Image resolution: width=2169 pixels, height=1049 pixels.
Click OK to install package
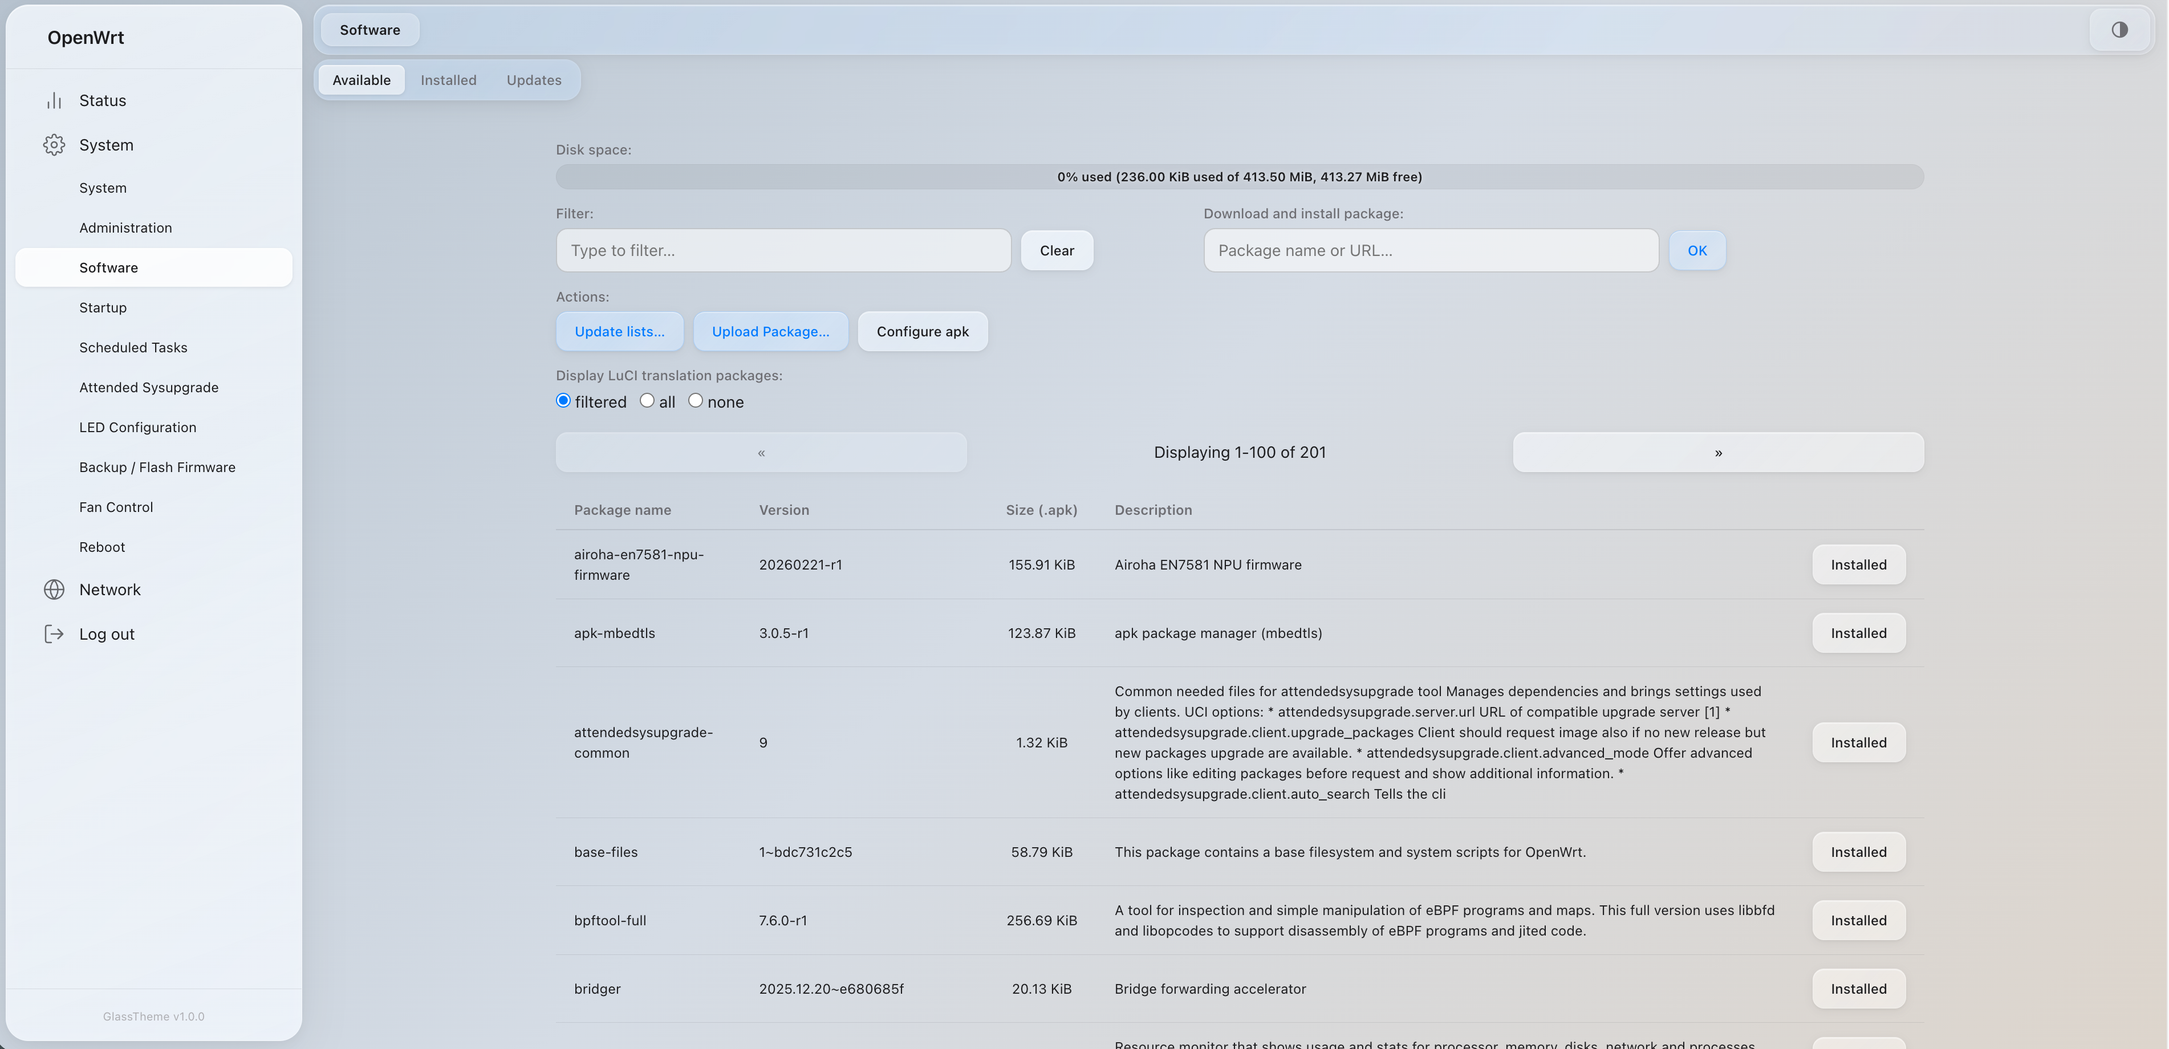pyautogui.click(x=1697, y=251)
